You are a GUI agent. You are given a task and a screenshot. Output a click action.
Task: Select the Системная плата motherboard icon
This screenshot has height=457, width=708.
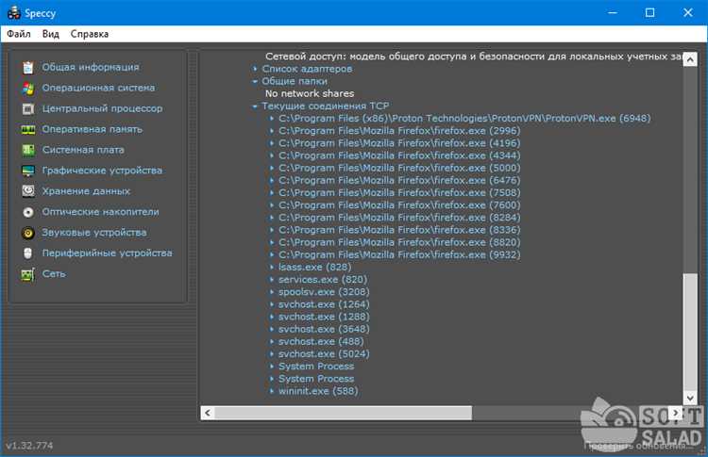point(28,150)
